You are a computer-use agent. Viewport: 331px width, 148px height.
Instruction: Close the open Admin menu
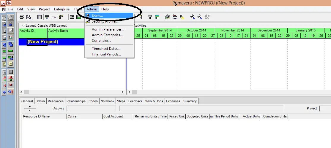(92, 9)
